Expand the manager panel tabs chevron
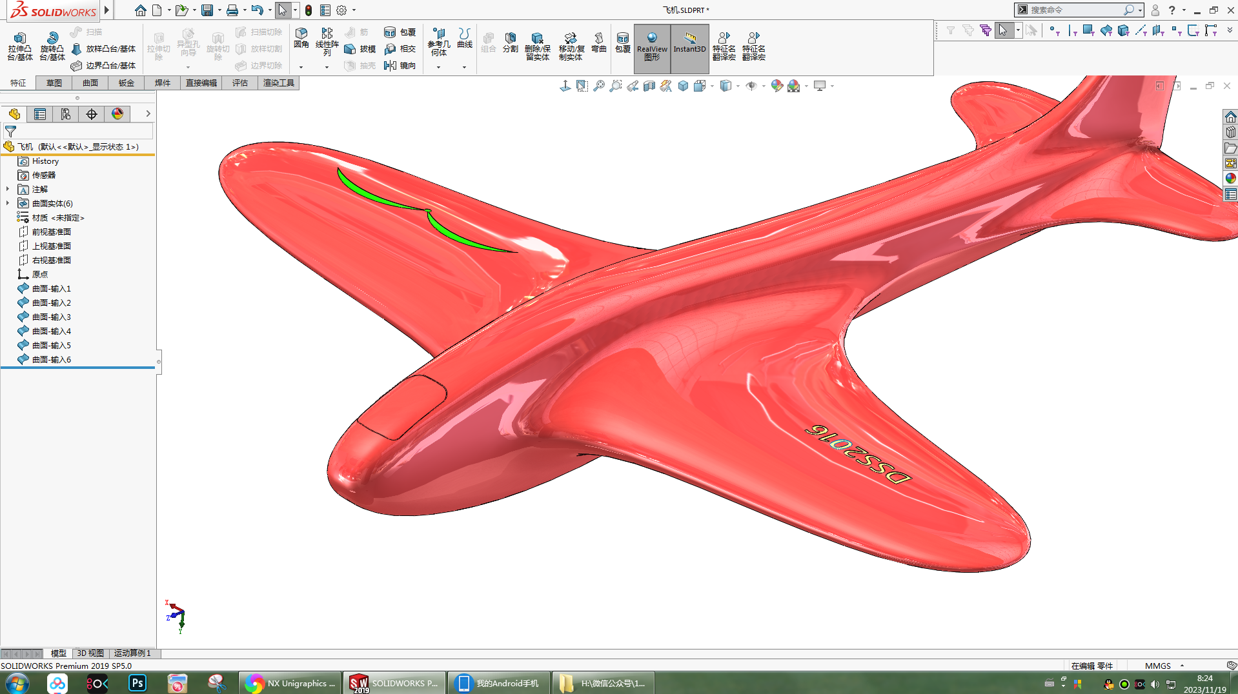This screenshot has height=694, width=1238. (x=148, y=114)
